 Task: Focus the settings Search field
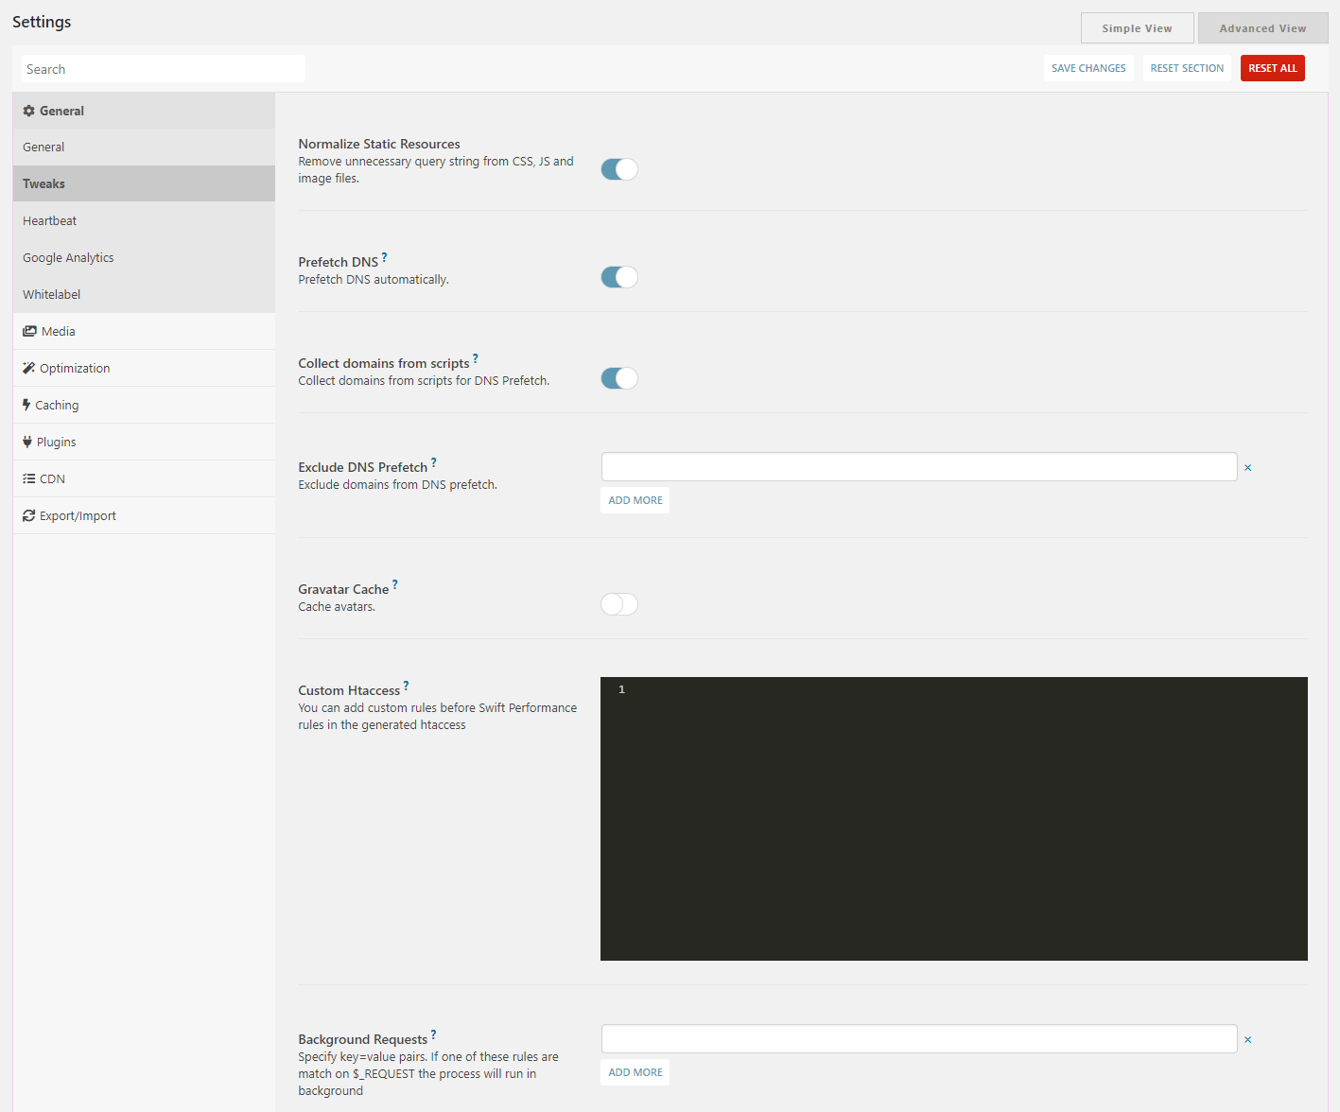[164, 69]
